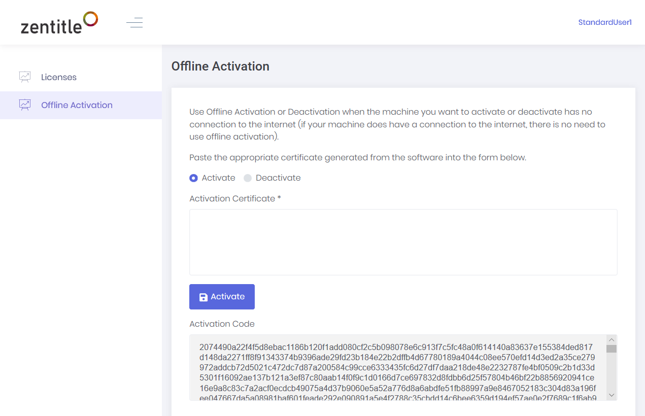Screen dimensions: 645x416
Task: Toggle the sidebar with the hamburger icon
Action: [134, 22]
